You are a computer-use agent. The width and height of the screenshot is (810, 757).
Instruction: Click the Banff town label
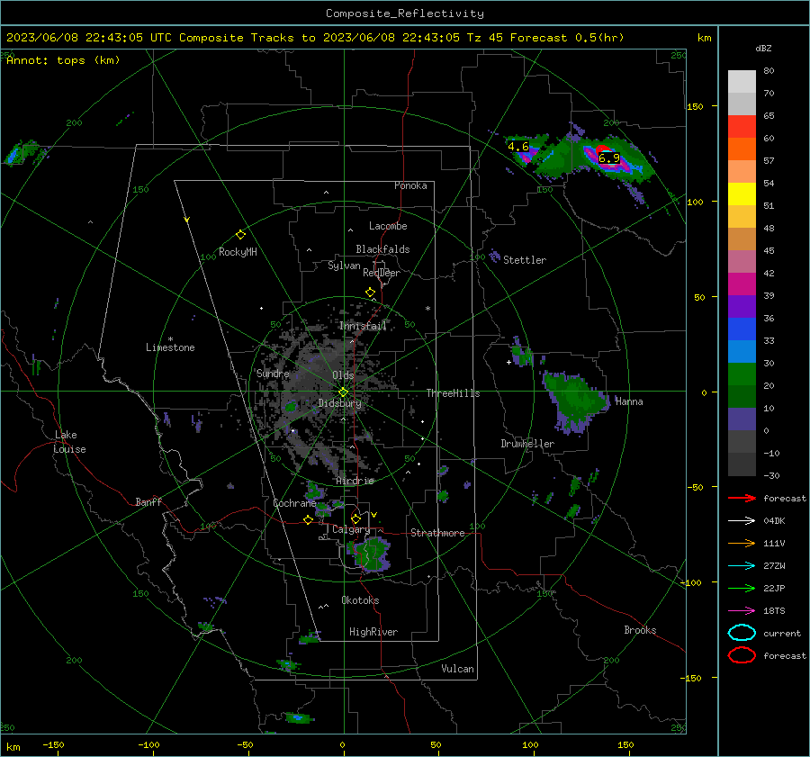(x=148, y=501)
